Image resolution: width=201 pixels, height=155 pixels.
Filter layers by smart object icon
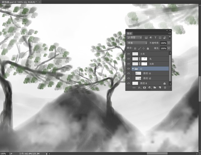pos(165,38)
